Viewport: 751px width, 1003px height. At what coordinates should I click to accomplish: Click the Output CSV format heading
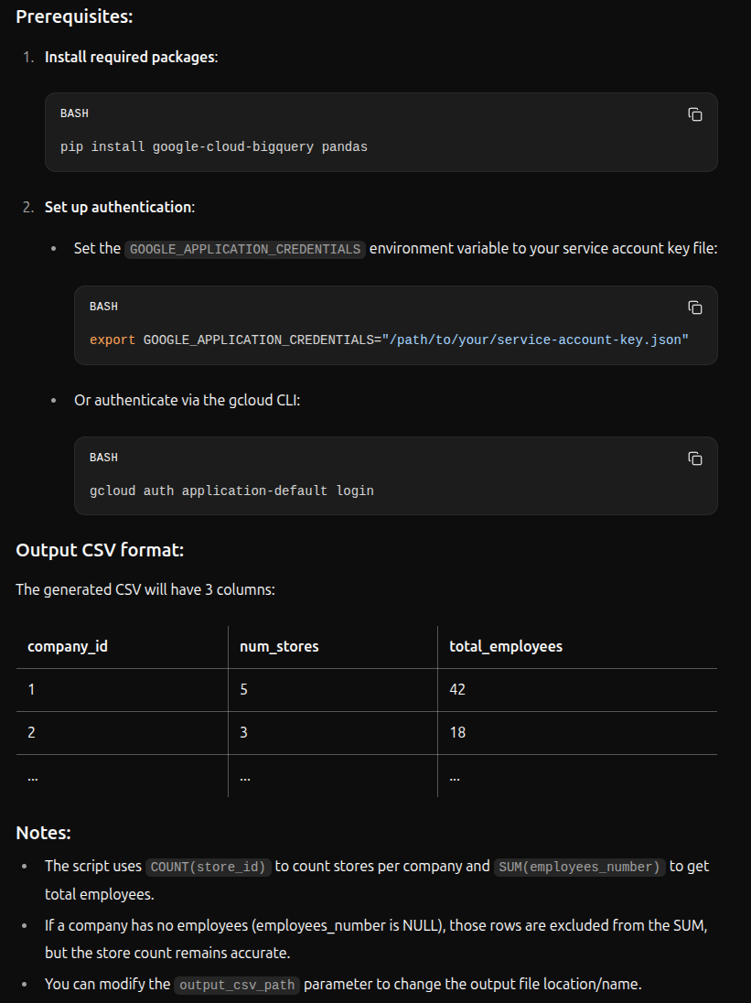click(x=100, y=550)
